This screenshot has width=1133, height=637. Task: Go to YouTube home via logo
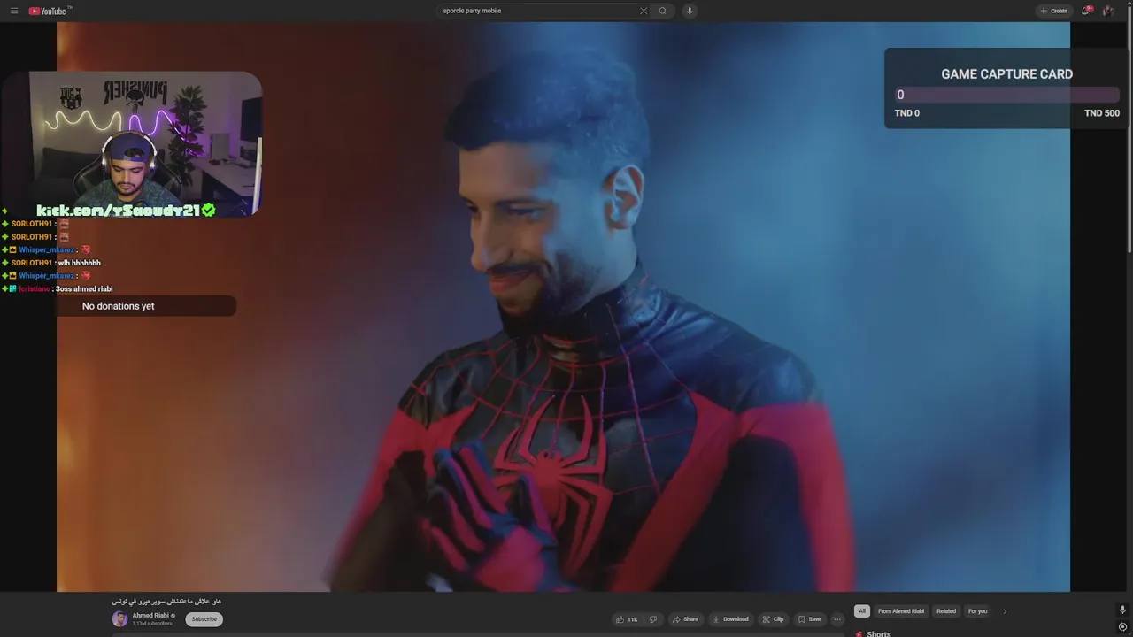coord(49,11)
